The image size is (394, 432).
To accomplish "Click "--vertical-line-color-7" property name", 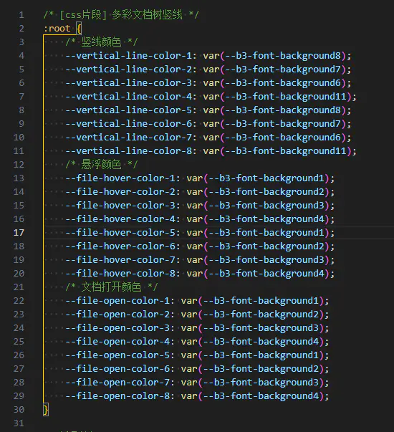I will [x=128, y=138].
